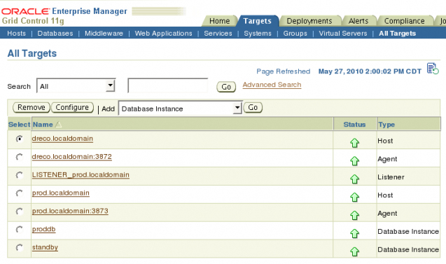The width and height of the screenshot is (446, 264).
Task: Open the dreco.localdomain:3872 agent link
Action: click(72, 157)
